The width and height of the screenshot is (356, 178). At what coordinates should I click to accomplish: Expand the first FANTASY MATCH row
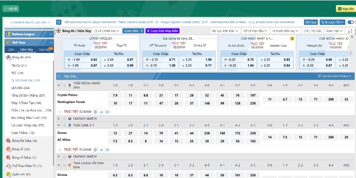(x=59, y=118)
